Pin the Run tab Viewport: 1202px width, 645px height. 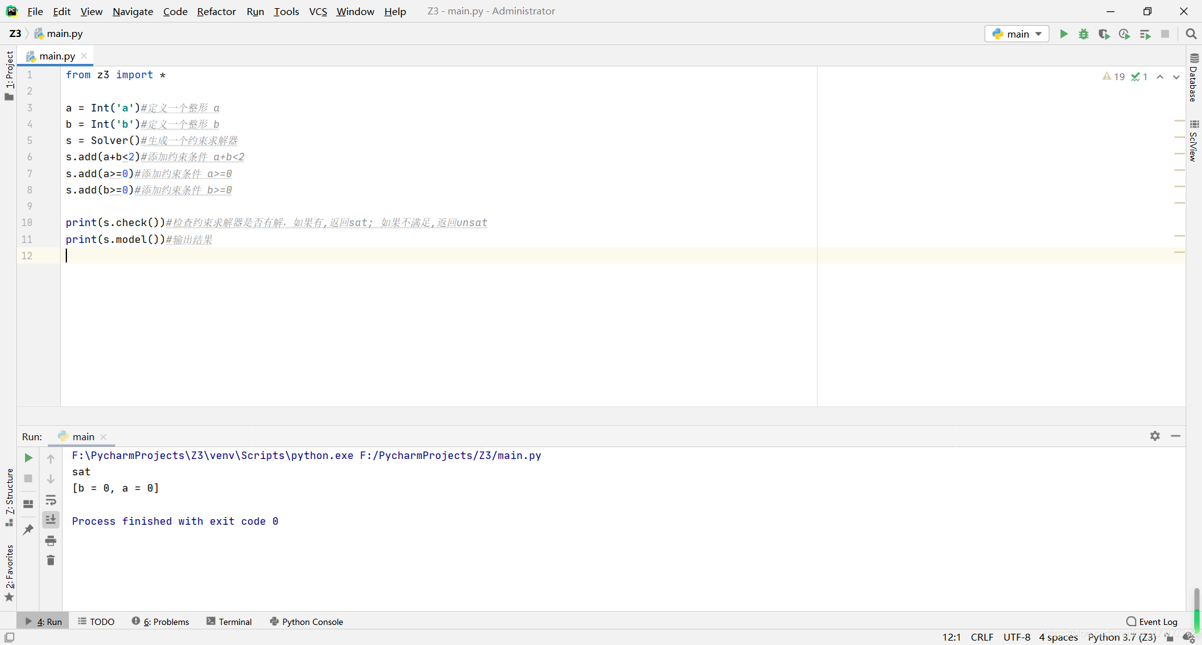coord(28,529)
